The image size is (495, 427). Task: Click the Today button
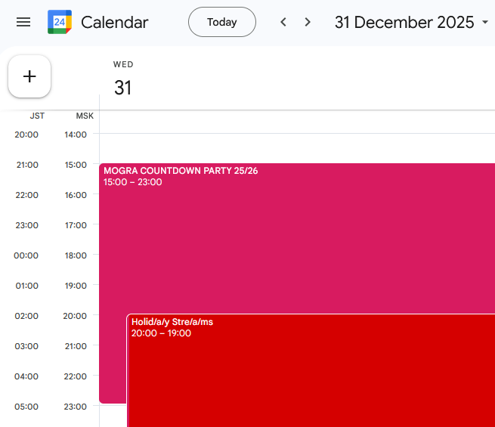(222, 22)
